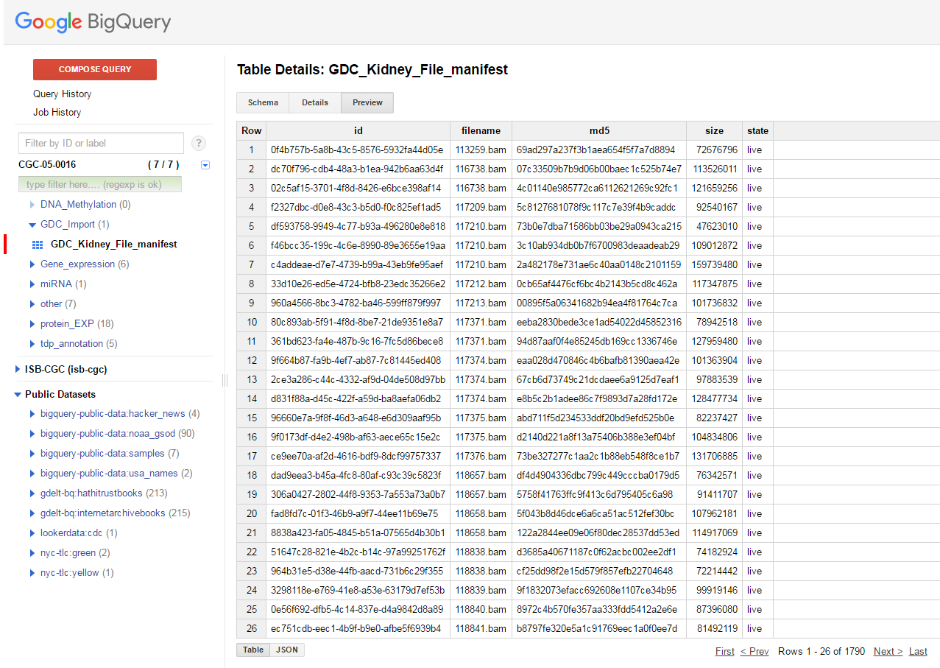940x668 pixels.
Task: Click filename cell 118841.bam
Action: [x=481, y=629]
